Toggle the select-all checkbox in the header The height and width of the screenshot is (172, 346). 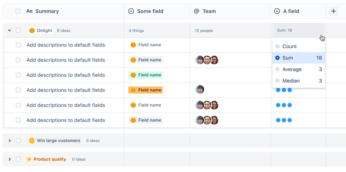click(18, 11)
